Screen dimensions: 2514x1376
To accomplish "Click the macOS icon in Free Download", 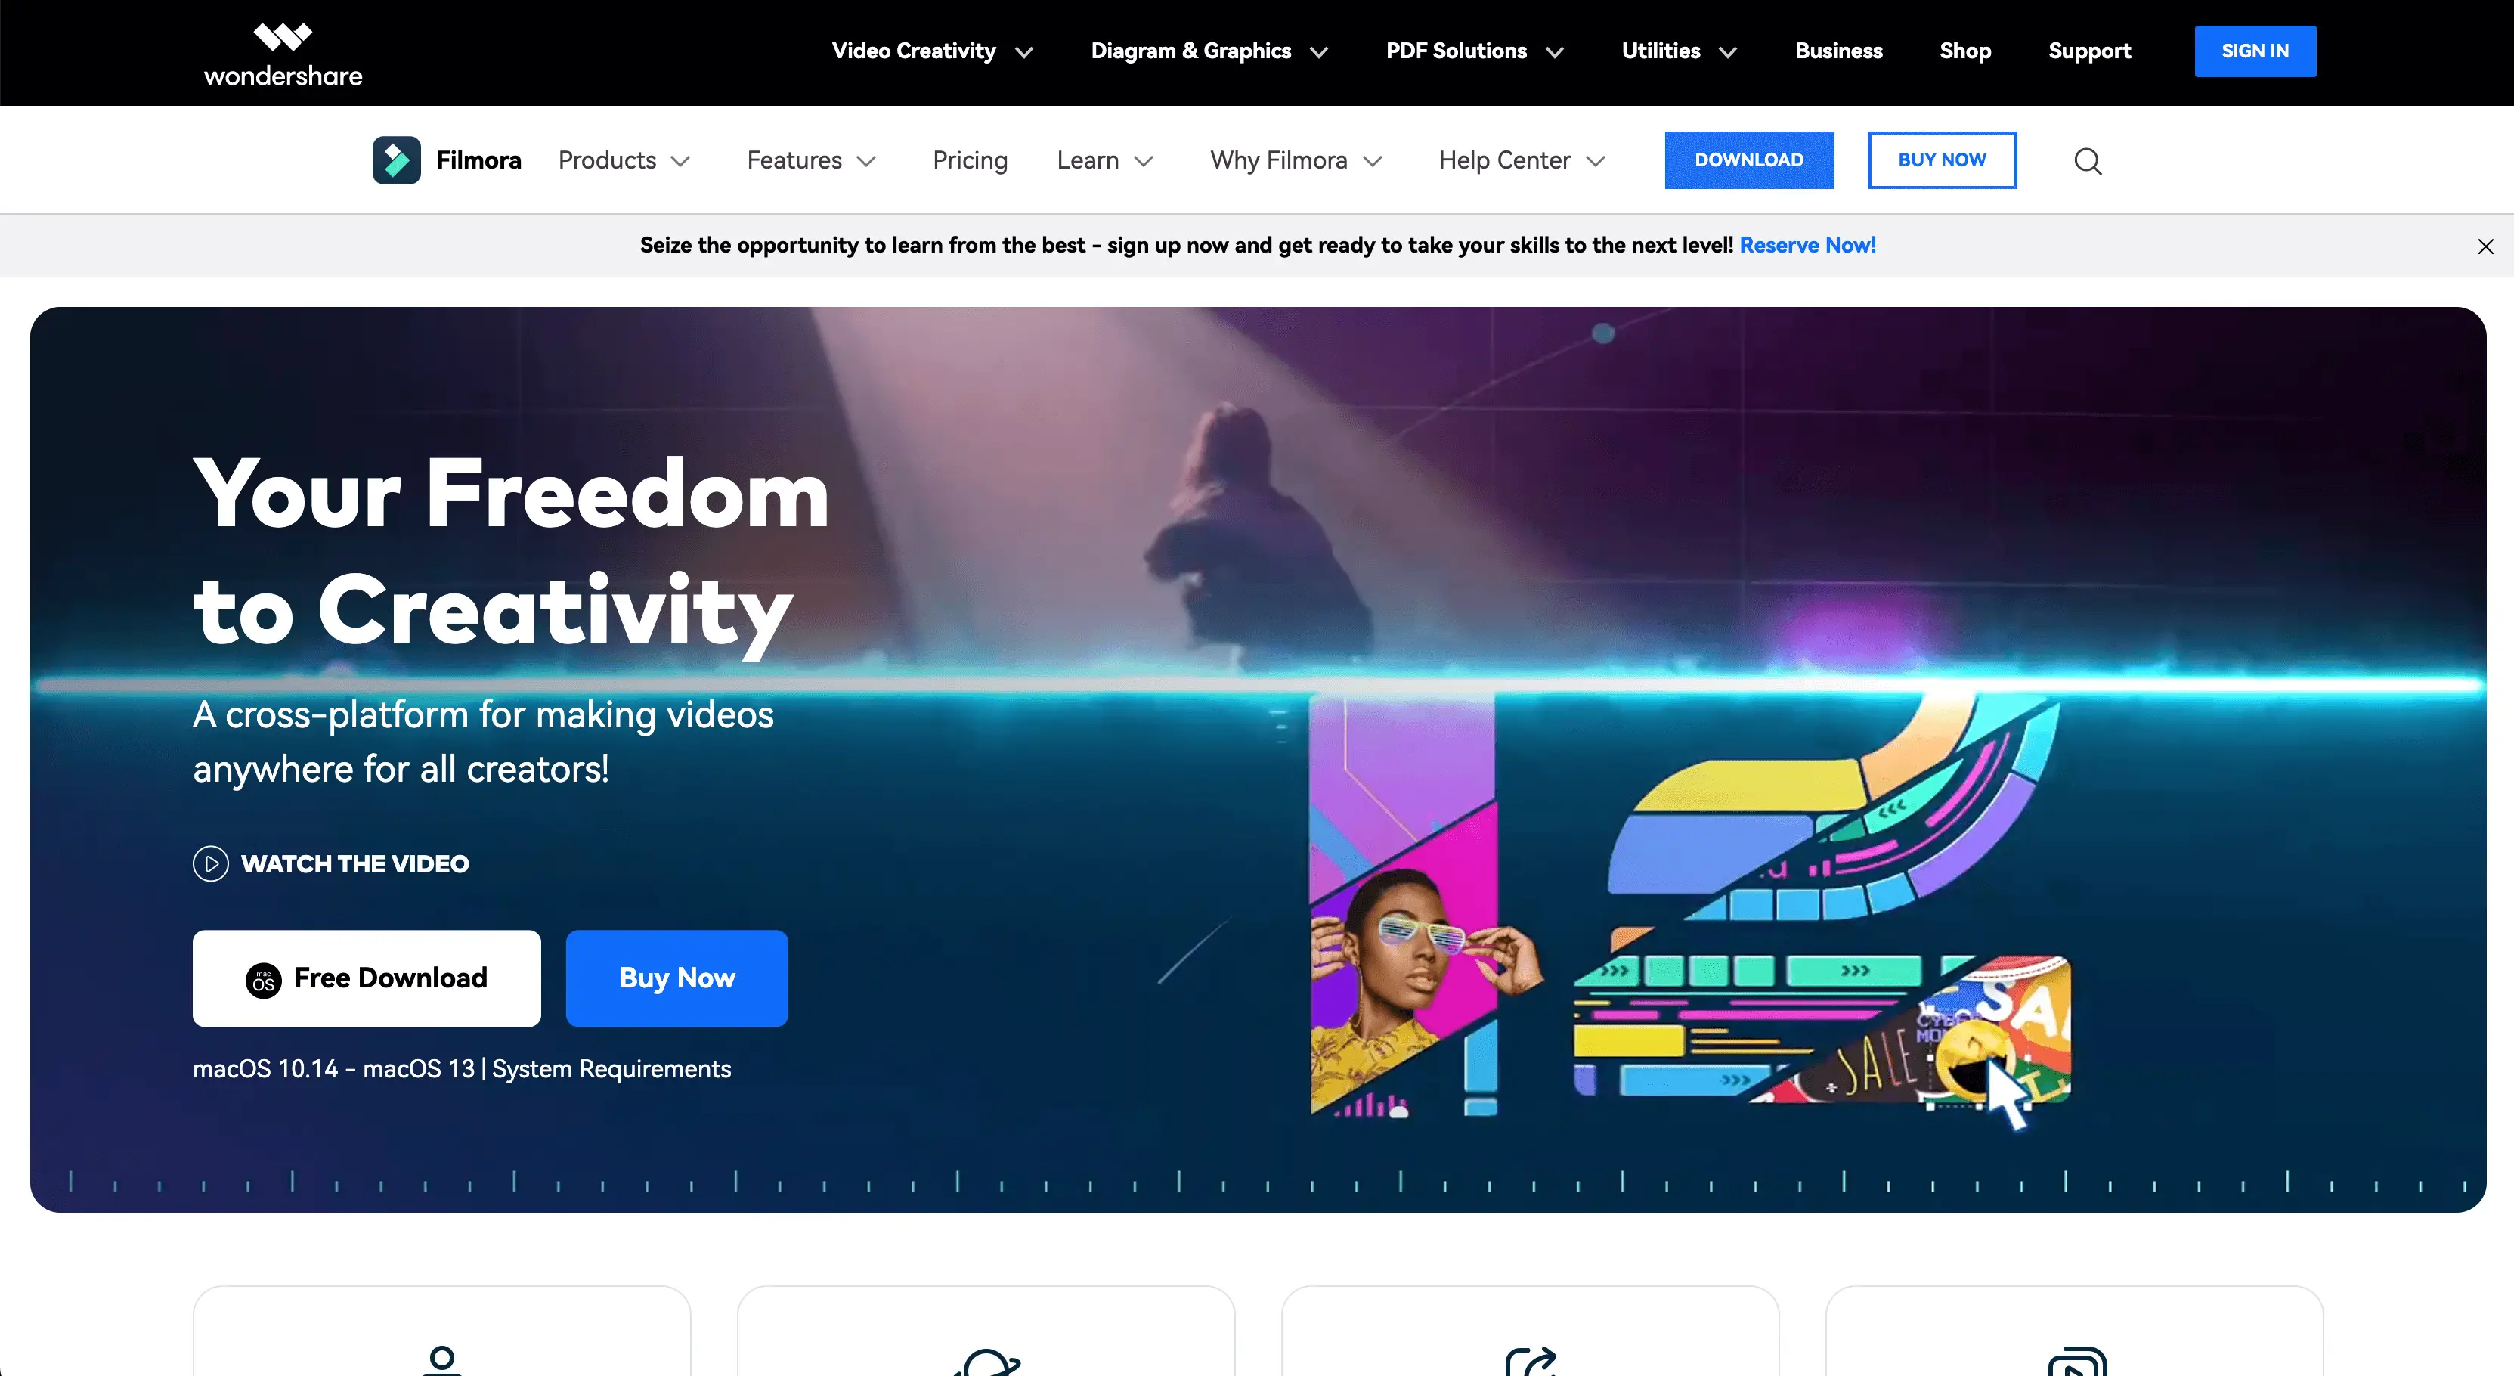I will coord(264,980).
